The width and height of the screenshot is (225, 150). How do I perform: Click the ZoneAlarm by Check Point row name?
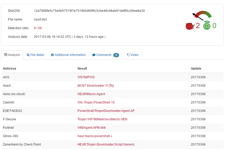click(x=22, y=144)
